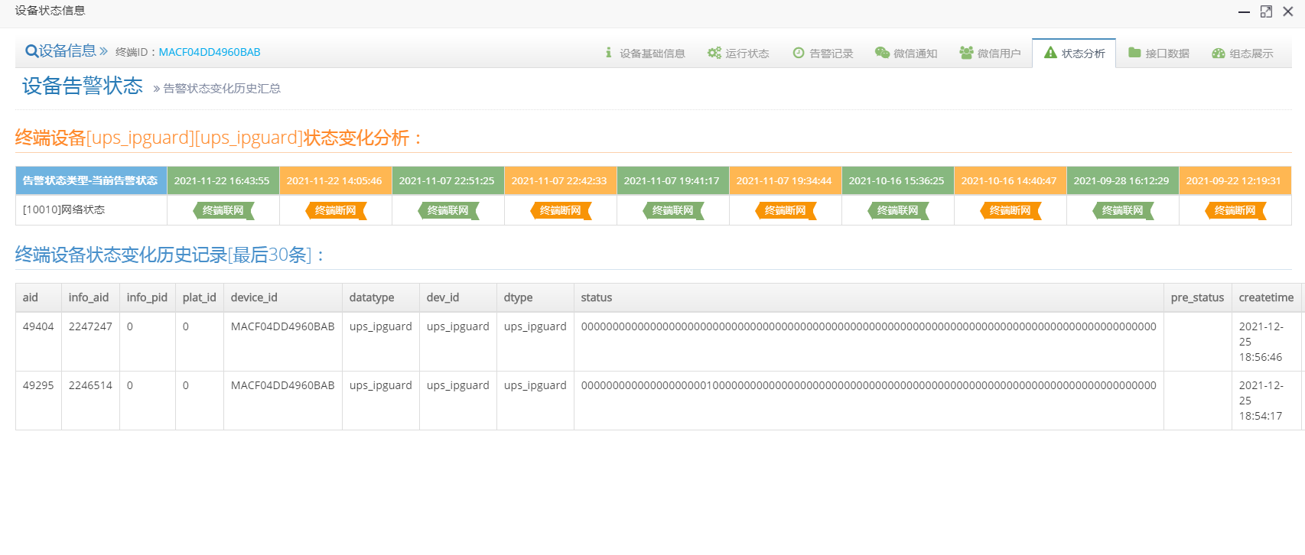Click the clock icon for 告警记录
The width and height of the screenshot is (1305, 555).
coord(799,53)
